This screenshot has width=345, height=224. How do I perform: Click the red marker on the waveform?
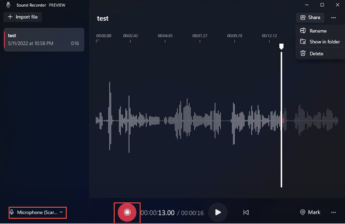(x=283, y=120)
